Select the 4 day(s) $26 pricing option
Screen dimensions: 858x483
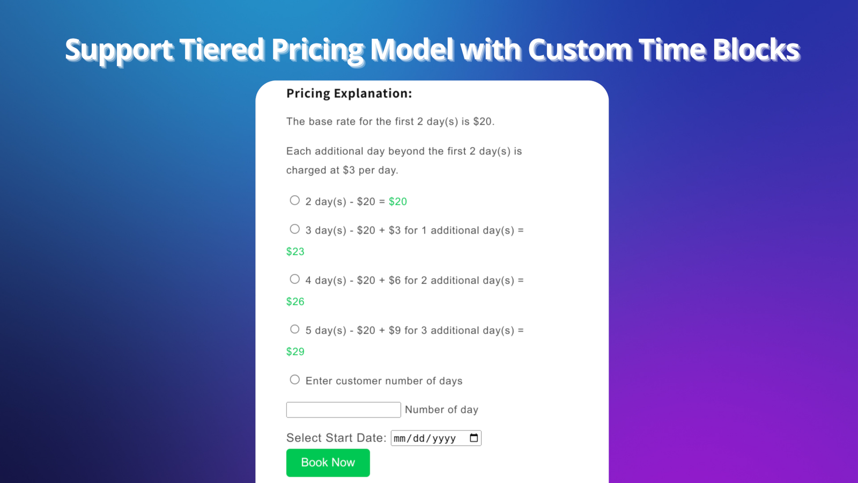294,279
